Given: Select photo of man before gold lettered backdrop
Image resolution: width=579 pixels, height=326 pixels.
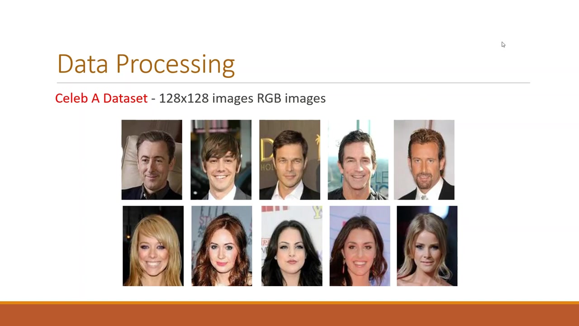Looking at the screenshot, I should tap(289, 160).
